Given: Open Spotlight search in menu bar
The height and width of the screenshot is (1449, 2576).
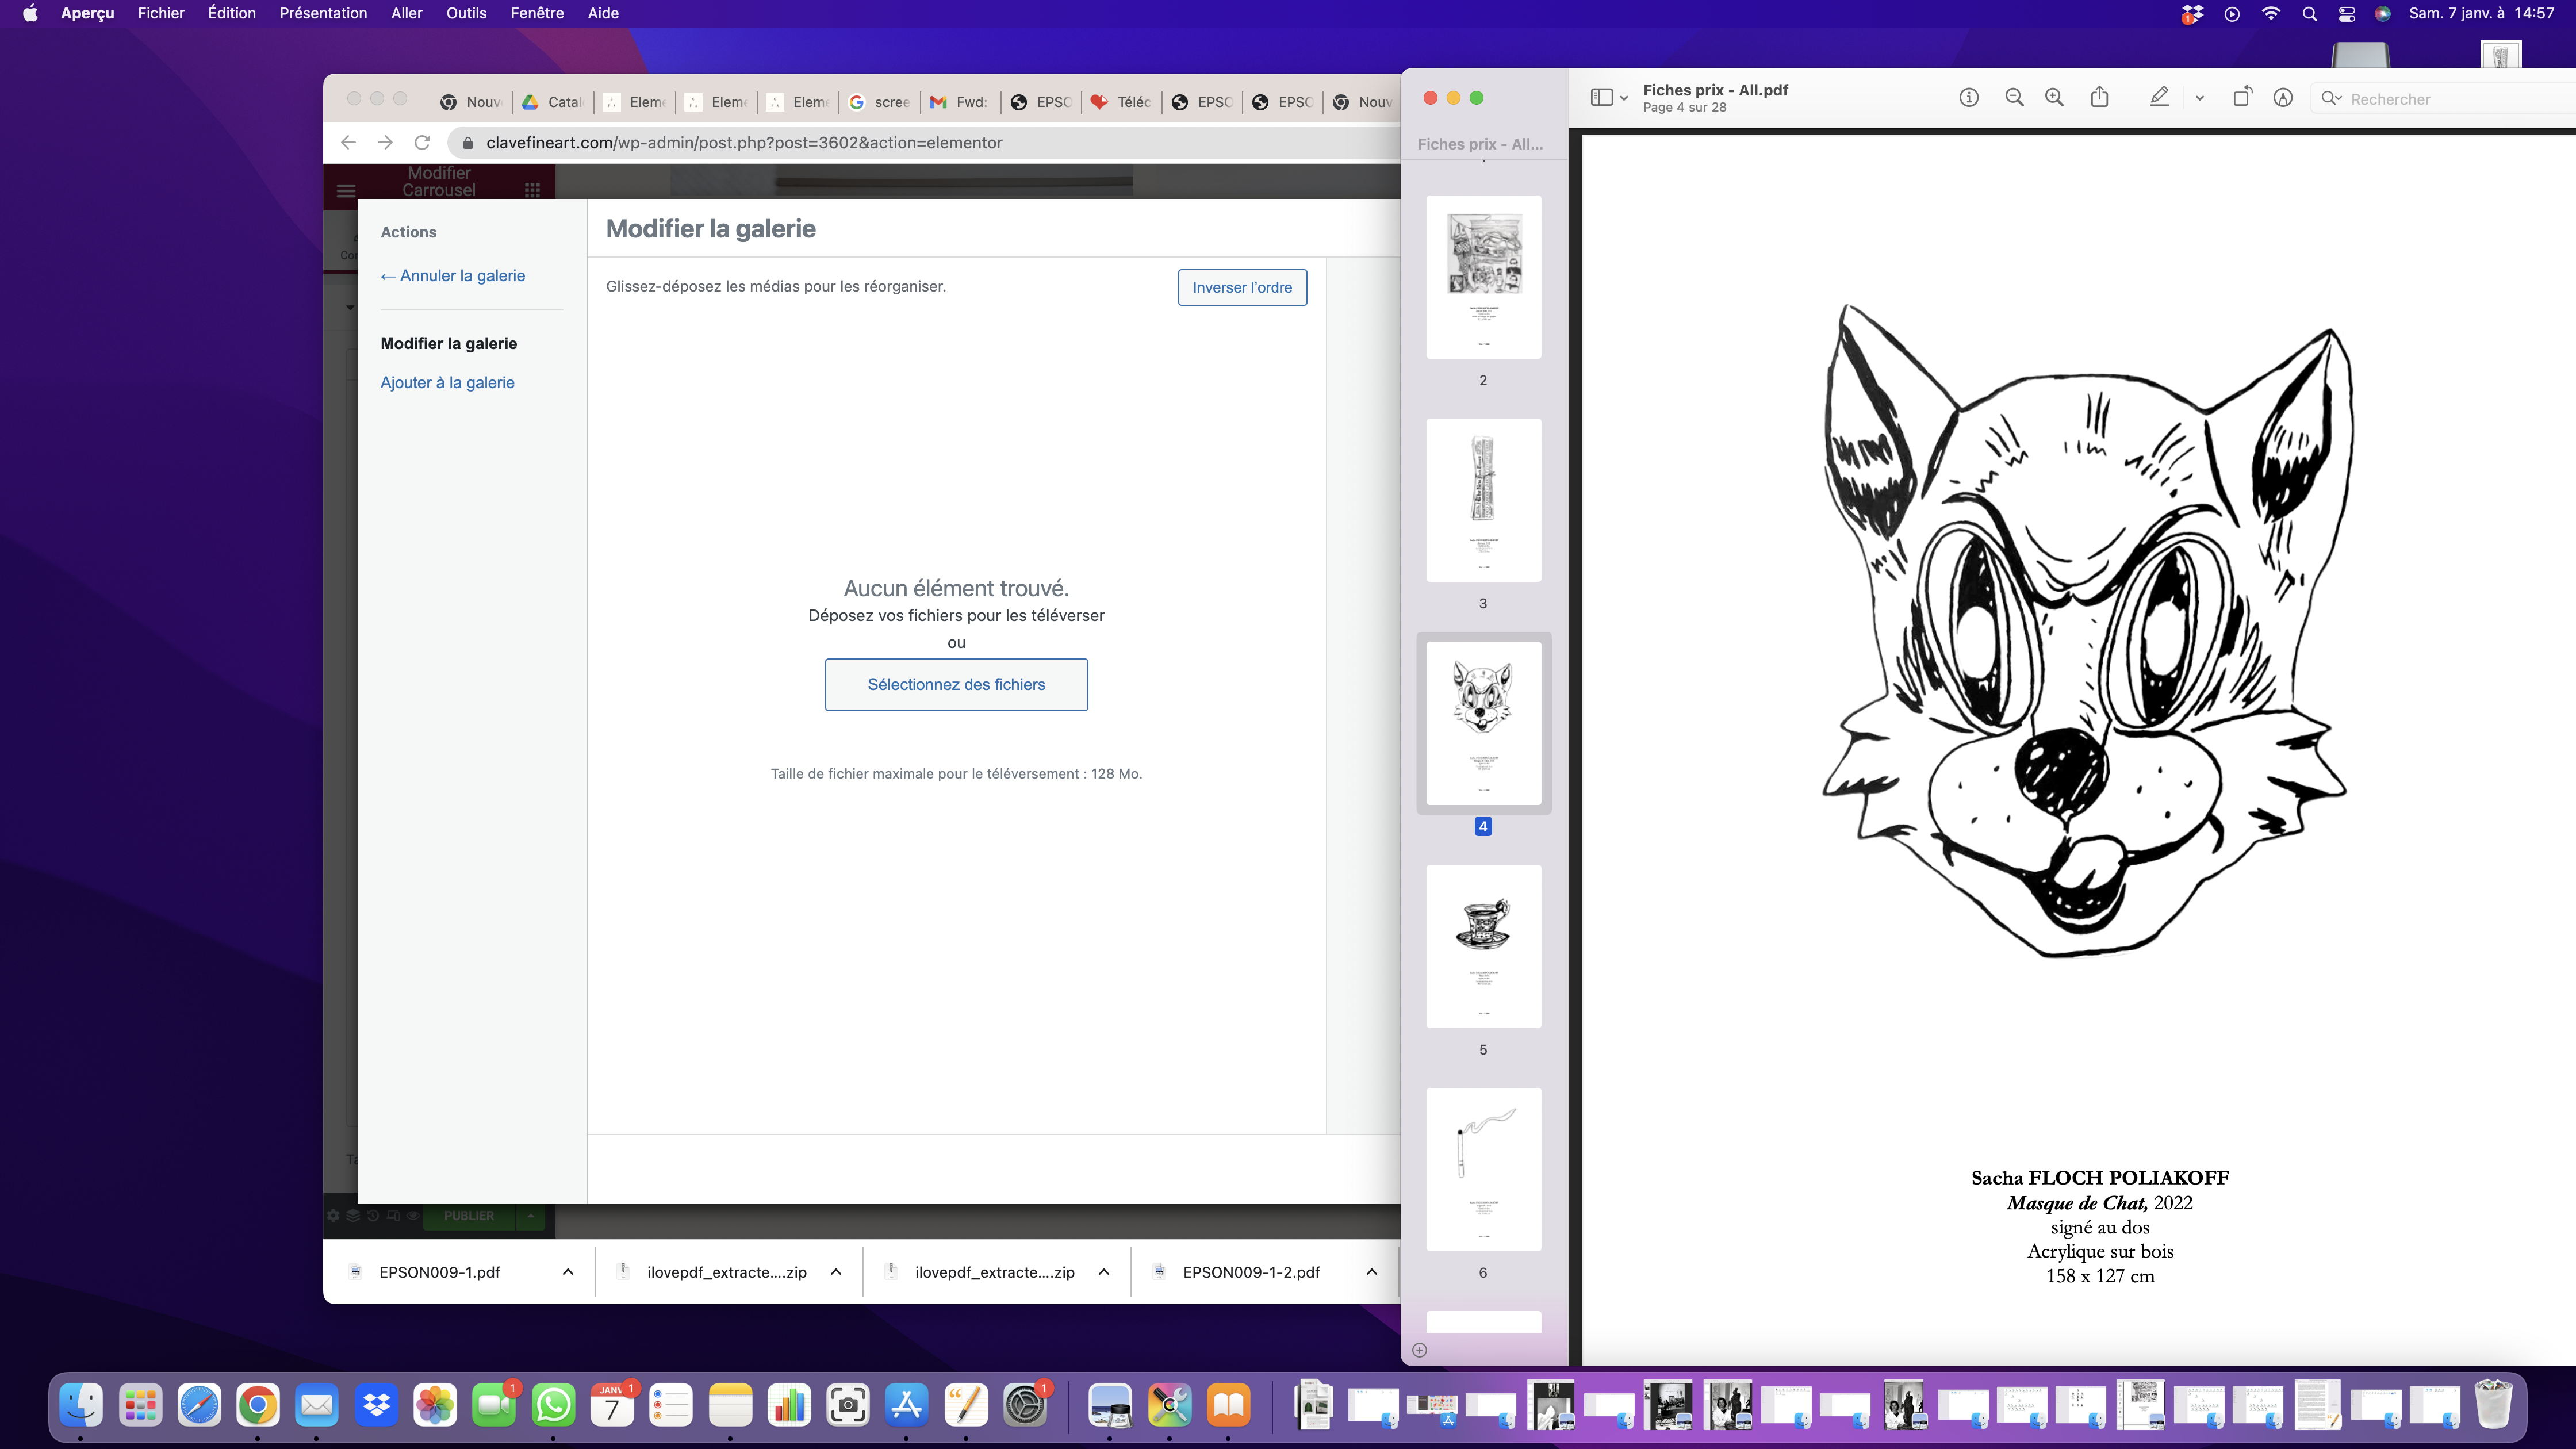Looking at the screenshot, I should tap(2309, 13).
